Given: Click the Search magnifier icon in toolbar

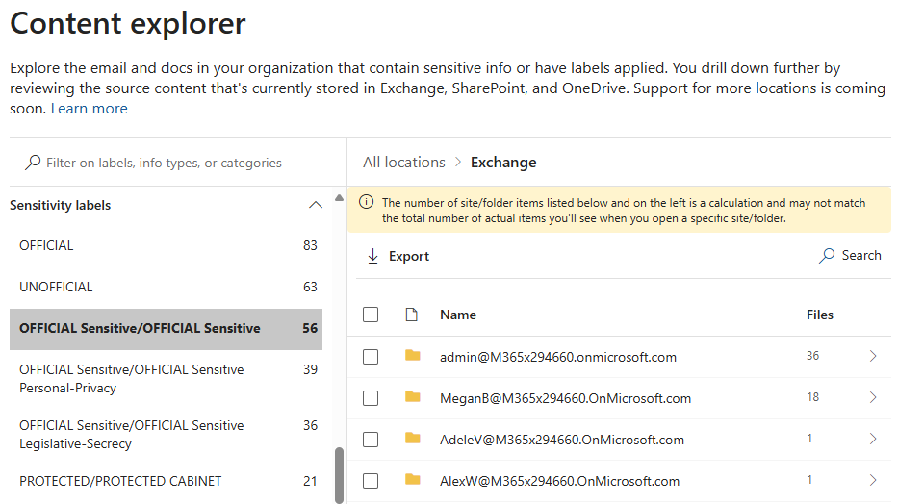Looking at the screenshot, I should pyautogui.click(x=827, y=255).
